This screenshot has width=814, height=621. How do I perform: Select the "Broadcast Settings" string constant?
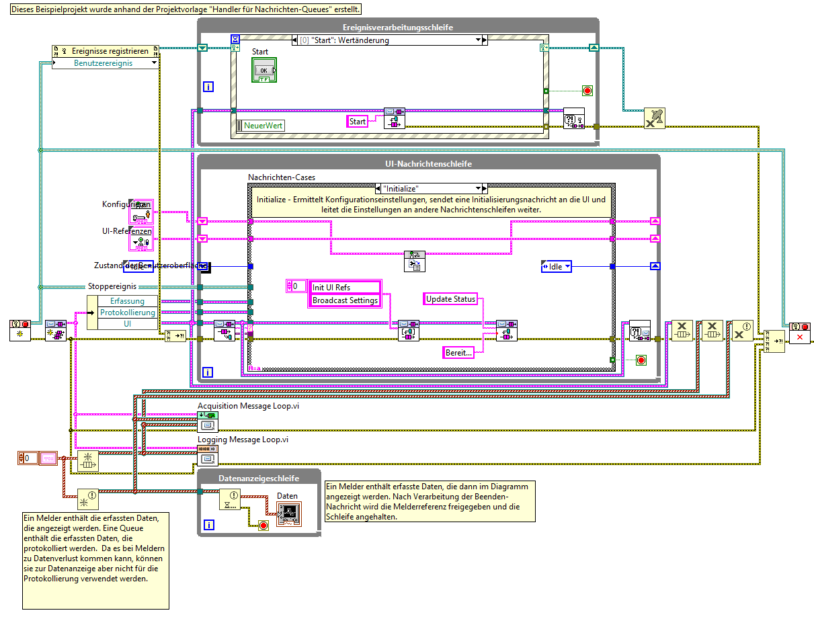pyautogui.click(x=345, y=300)
